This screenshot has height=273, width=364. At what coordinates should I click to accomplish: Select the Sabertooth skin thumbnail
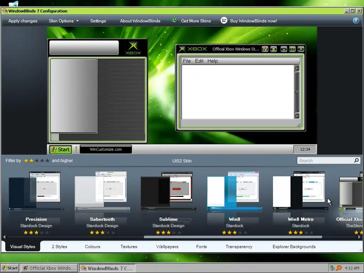click(102, 191)
